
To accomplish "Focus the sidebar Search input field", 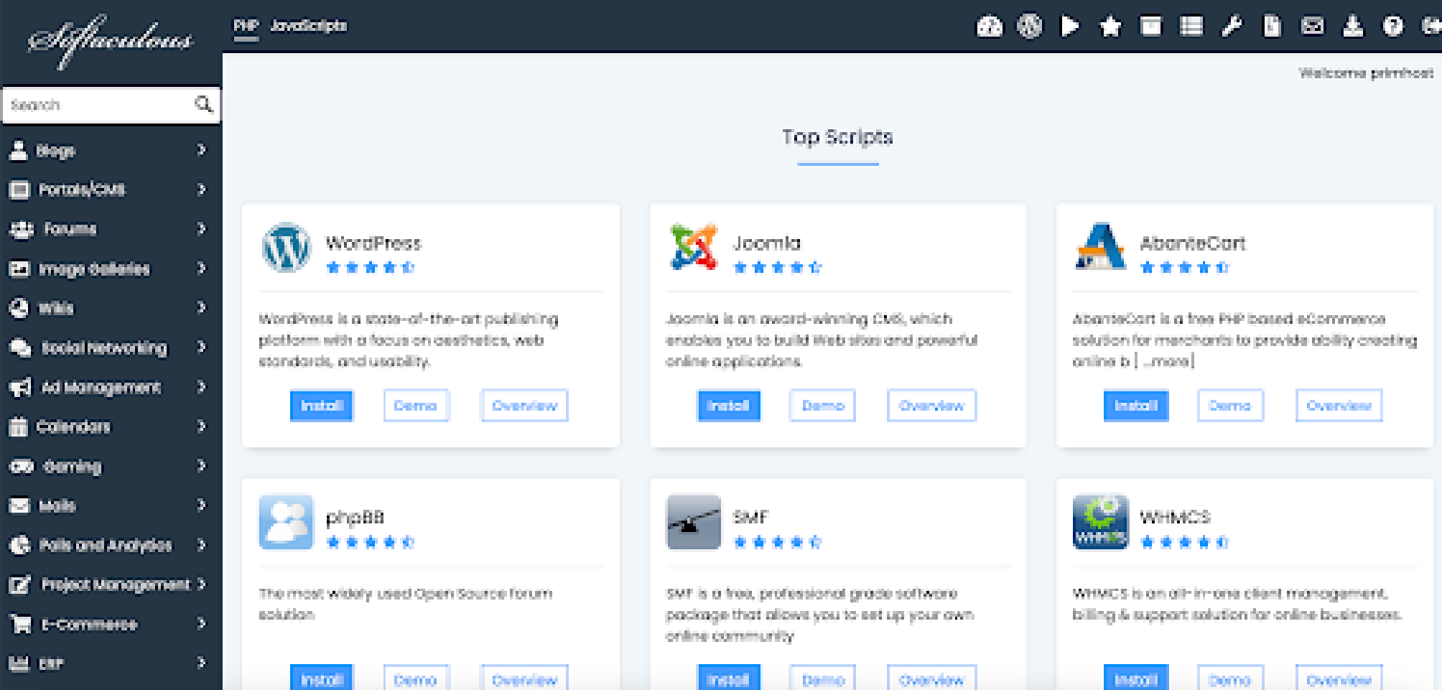I will [97, 106].
